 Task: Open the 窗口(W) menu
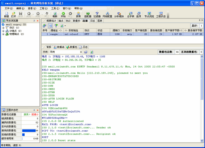click(x=67, y=8)
